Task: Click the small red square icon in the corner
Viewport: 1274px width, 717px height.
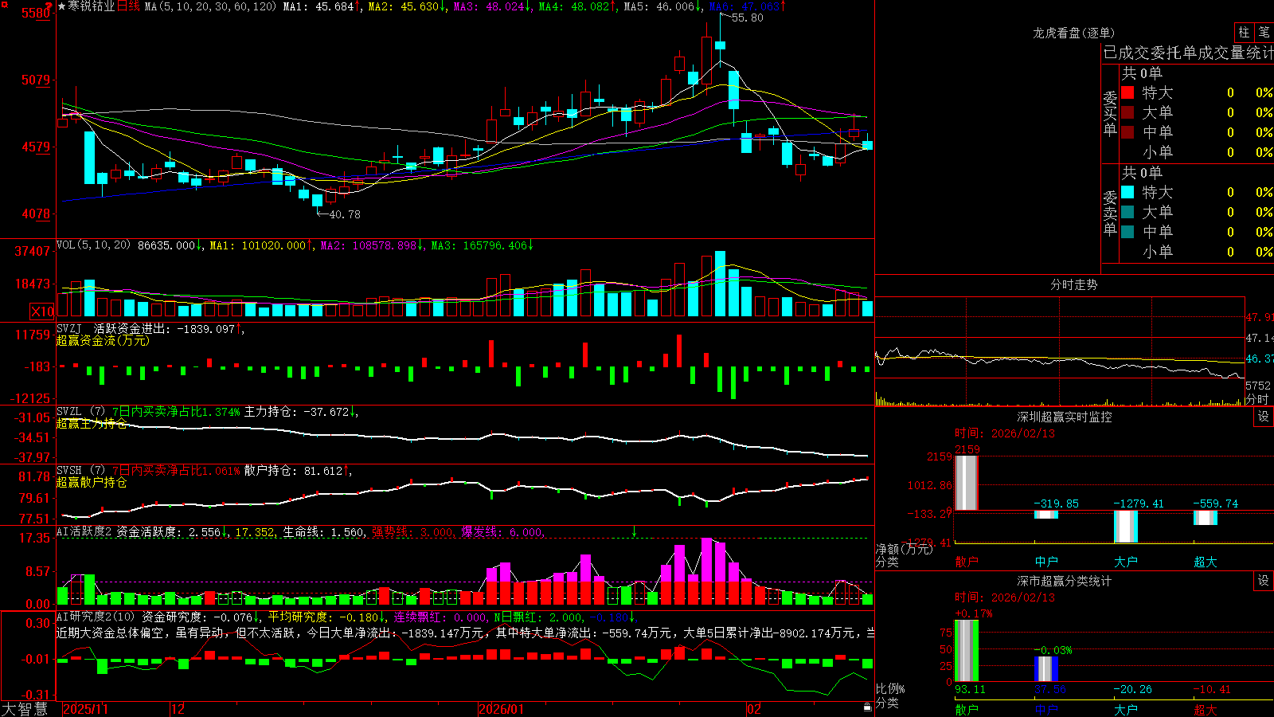Action: pos(5,4)
